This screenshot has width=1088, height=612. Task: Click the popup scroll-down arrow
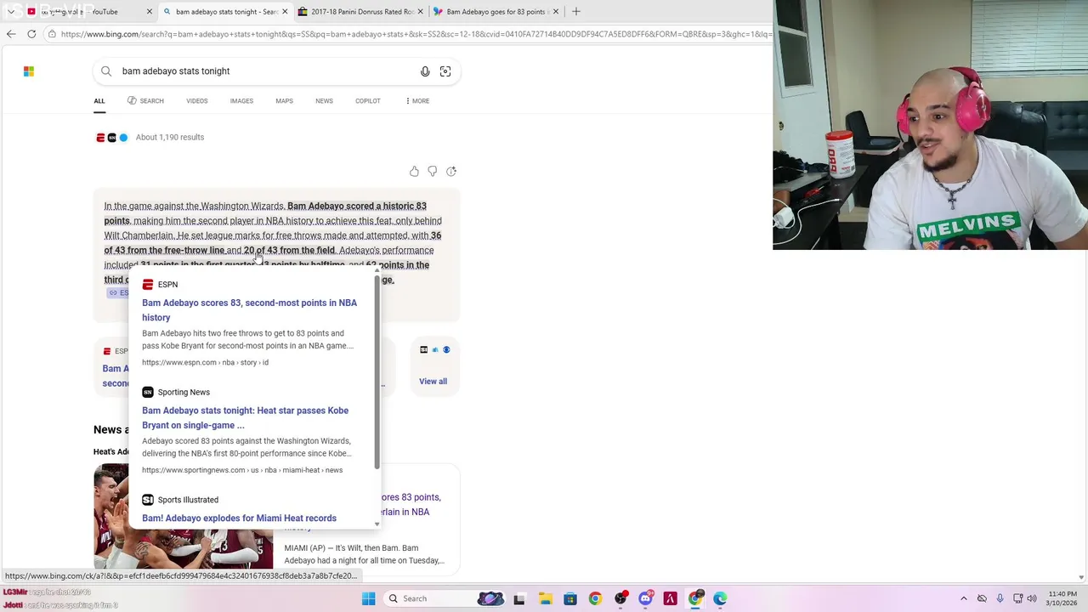[377, 524]
